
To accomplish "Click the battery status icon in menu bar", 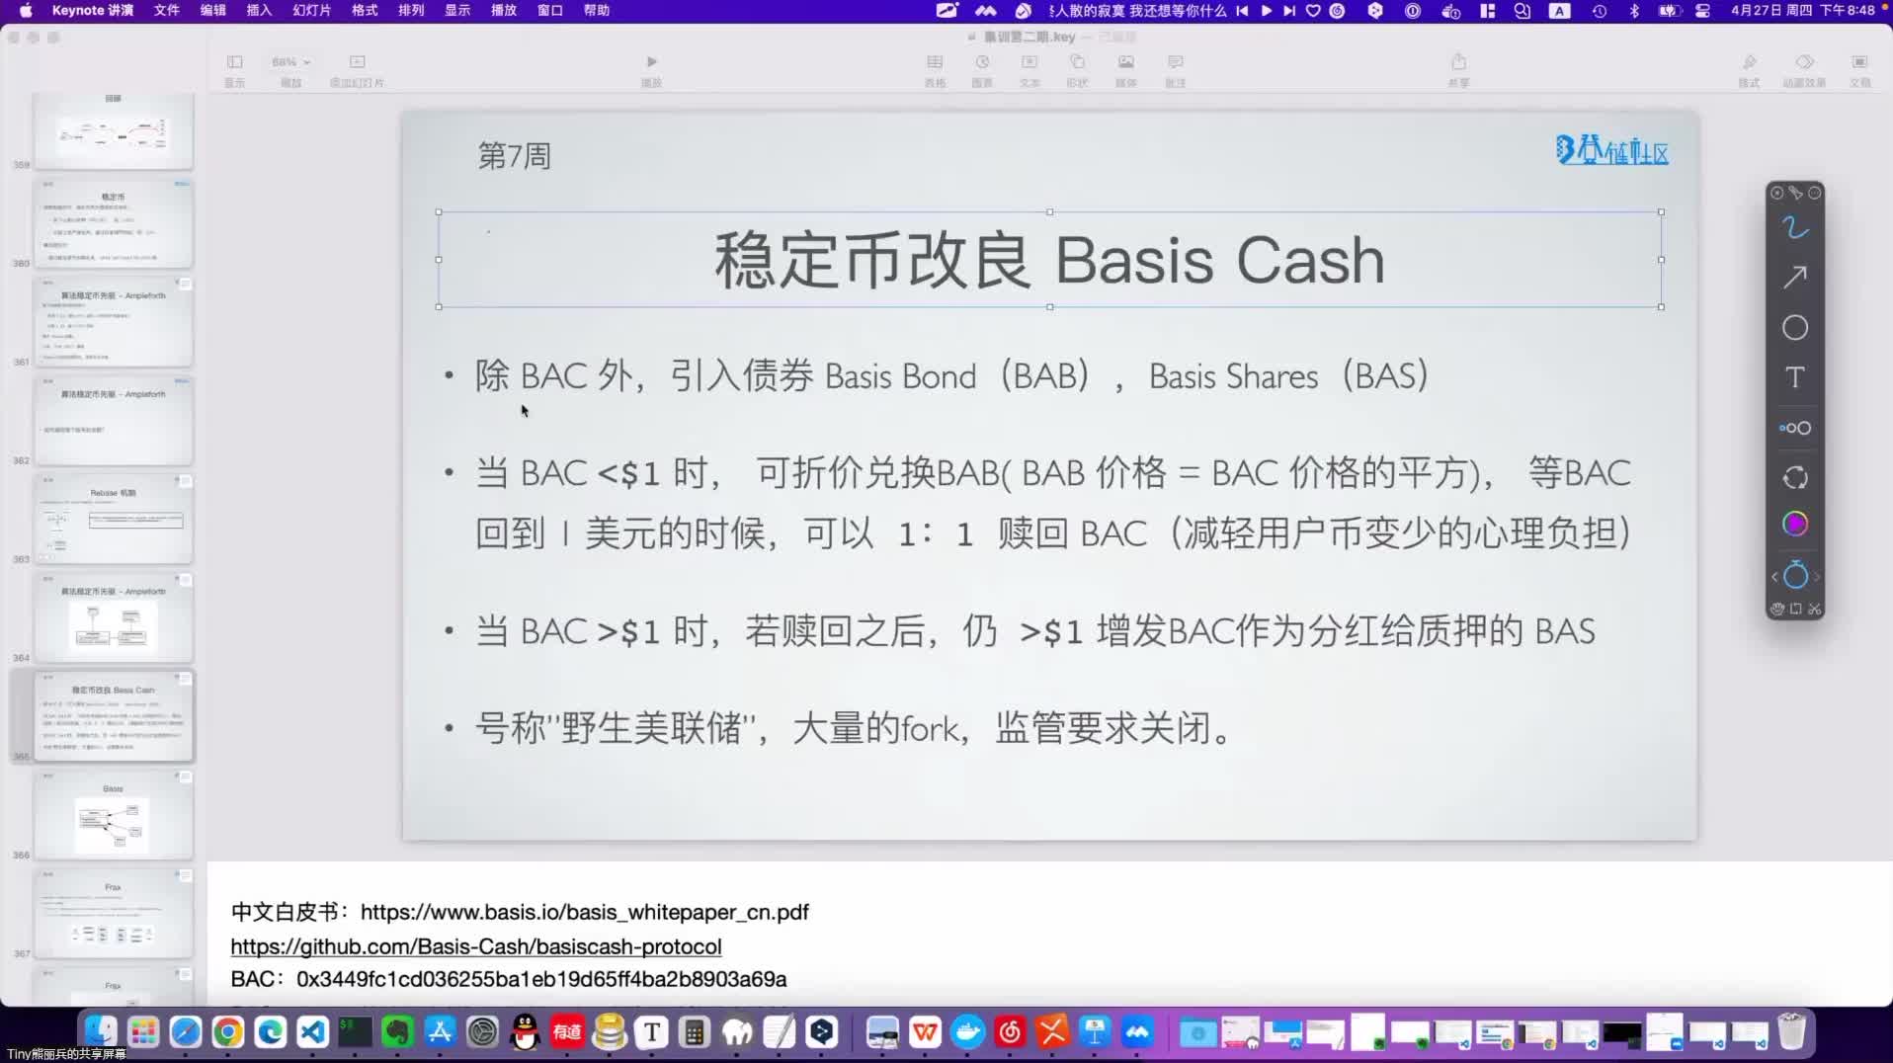I will point(1669,10).
